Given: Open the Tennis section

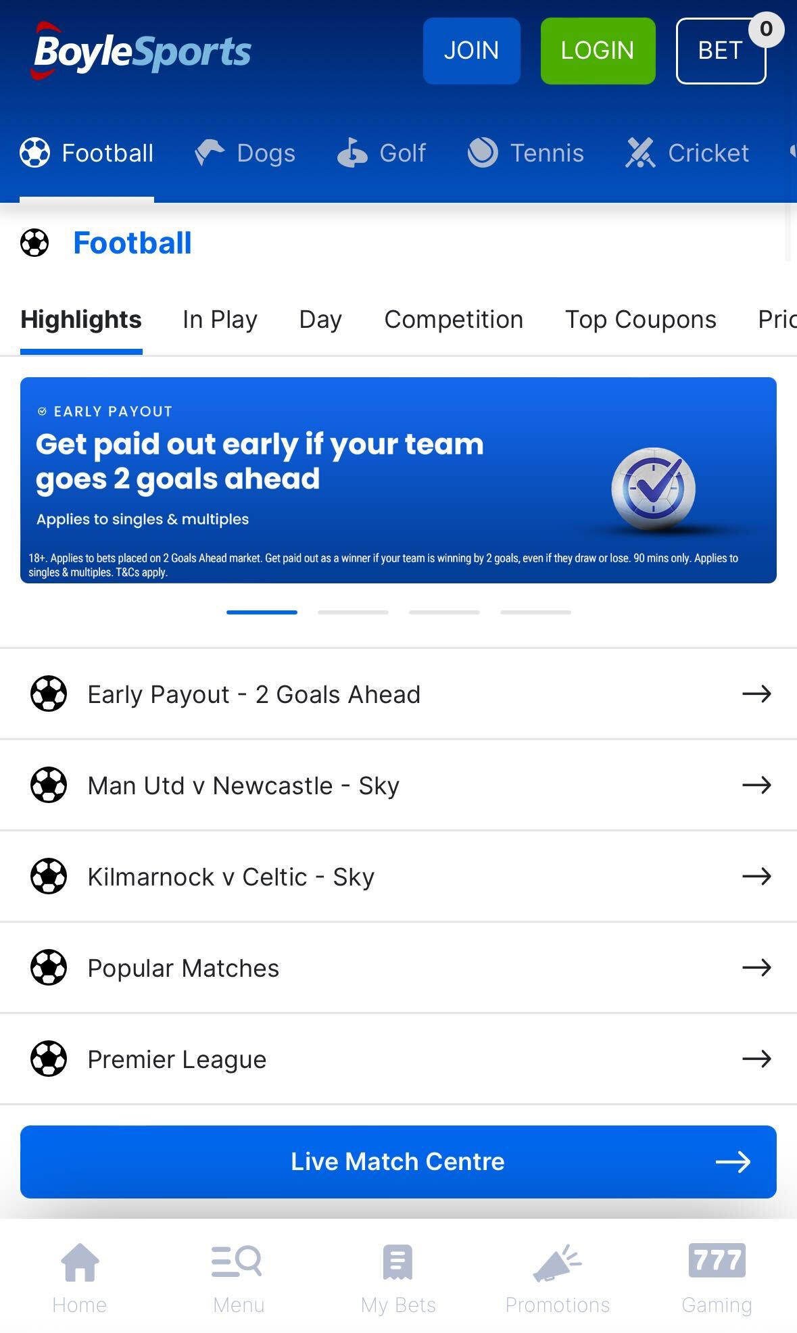Looking at the screenshot, I should (482, 153).
